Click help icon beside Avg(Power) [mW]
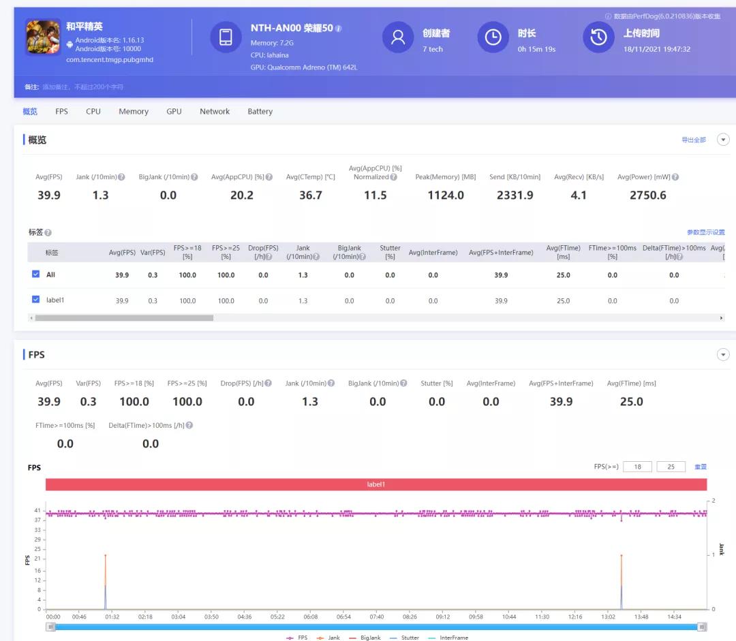This screenshot has height=641, width=736. (x=675, y=177)
